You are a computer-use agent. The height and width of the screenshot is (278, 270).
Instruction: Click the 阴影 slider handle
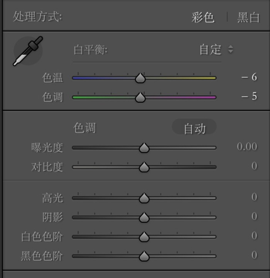point(144,218)
